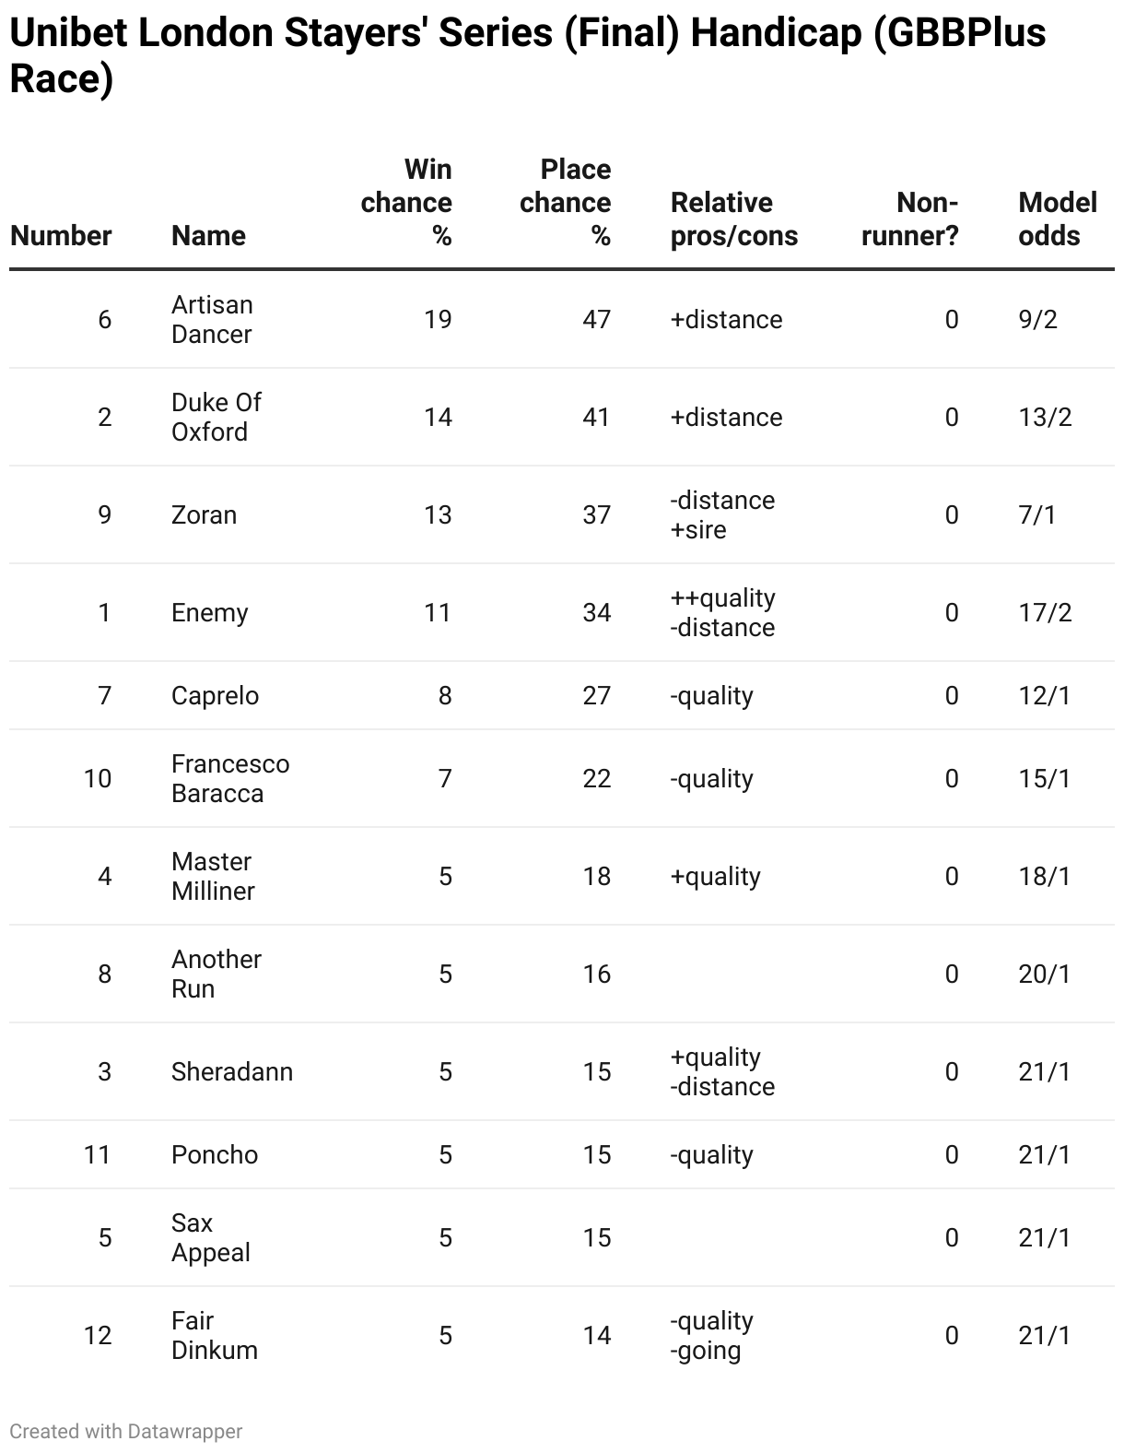Click the Model odds column header
This screenshot has height=1453, width=1124.
pyautogui.click(x=1057, y=219)
